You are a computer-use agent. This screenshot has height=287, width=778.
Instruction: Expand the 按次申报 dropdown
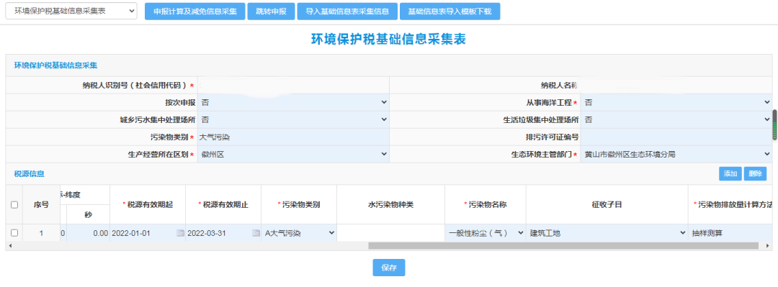[294, 102]
